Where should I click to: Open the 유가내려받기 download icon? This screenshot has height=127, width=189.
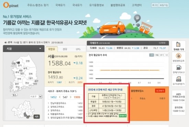(x=179, y=81)
